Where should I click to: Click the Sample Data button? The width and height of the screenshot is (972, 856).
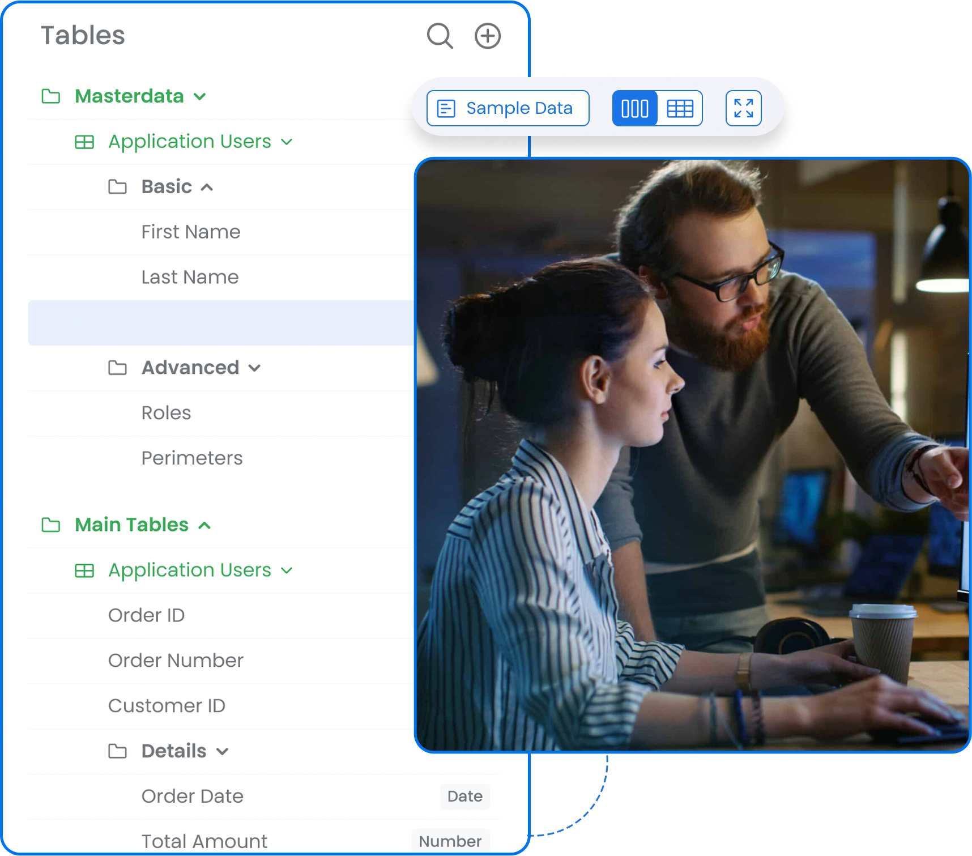click(508, 108)
